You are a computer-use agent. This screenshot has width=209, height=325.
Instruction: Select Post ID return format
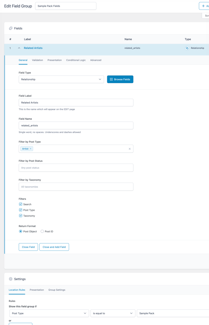42,231
